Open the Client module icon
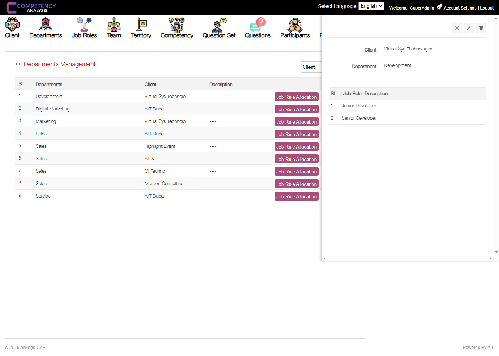 point(12,25)
